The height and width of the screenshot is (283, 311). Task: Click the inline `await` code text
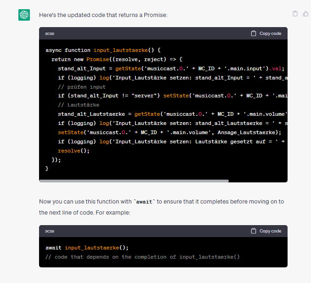pyautogui.click(x=144, y=202)
